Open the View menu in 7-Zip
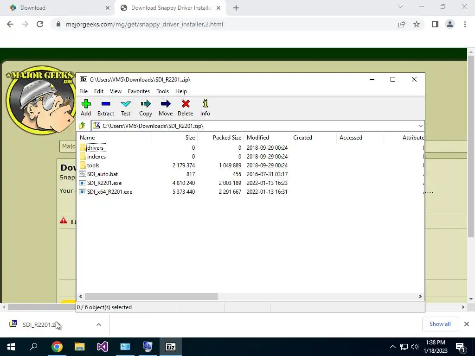 click(116, 91)
